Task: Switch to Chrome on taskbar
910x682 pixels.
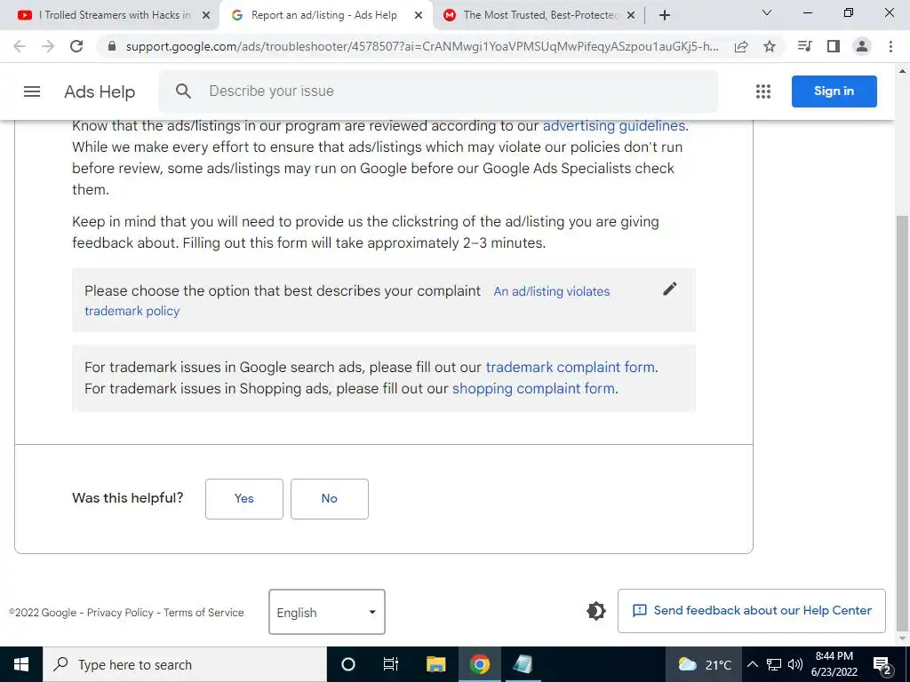Action: click(x=479, y=664)
